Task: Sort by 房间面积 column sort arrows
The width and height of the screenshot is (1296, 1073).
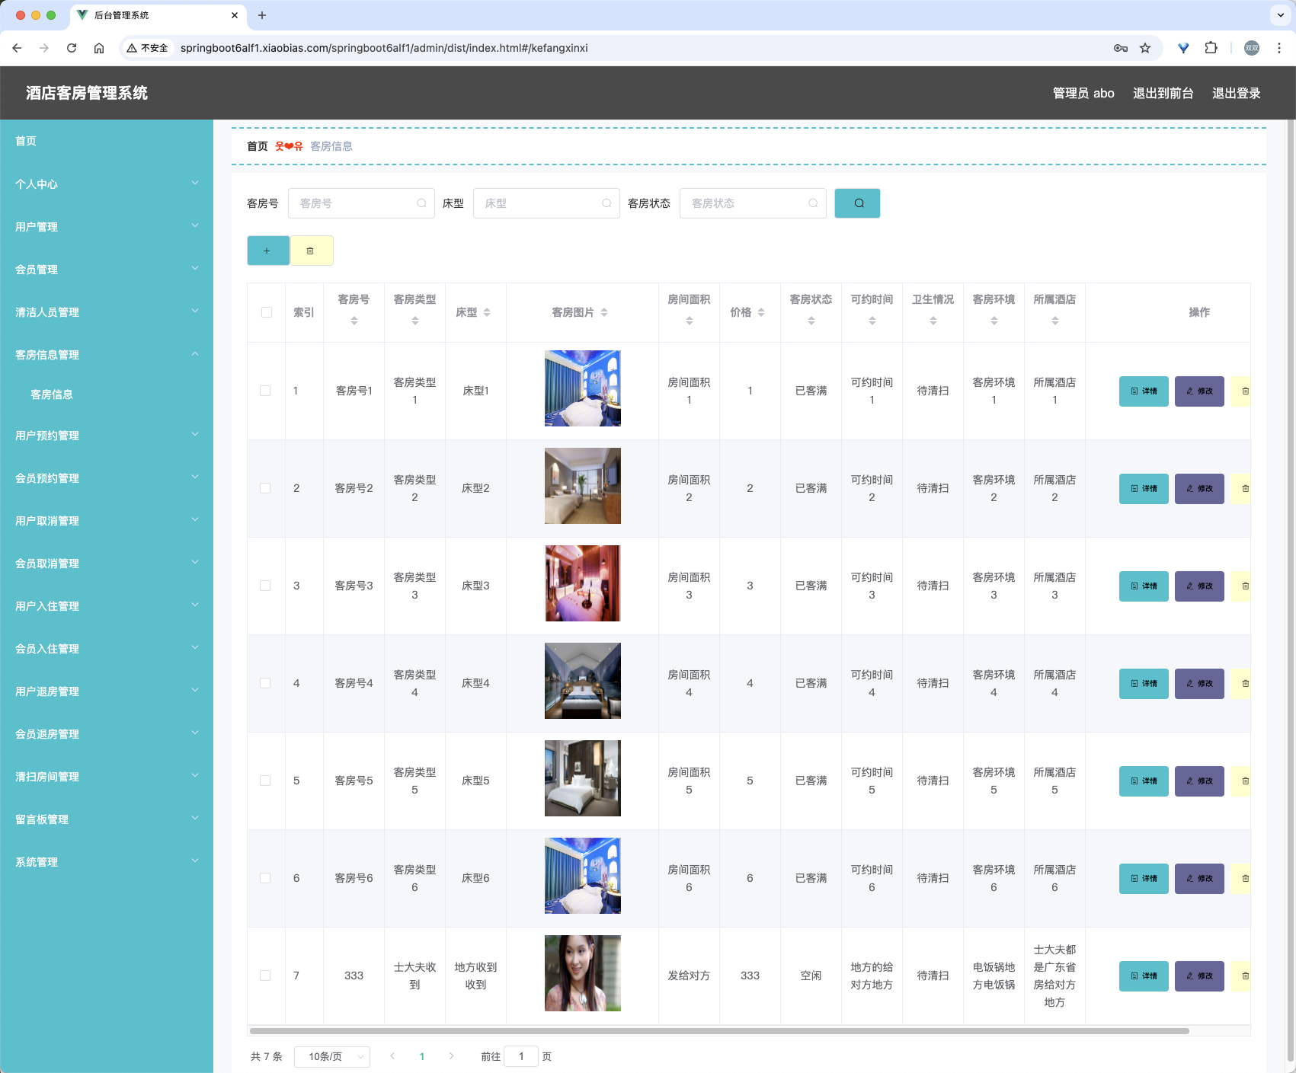Action: click(x=690, y=321)
